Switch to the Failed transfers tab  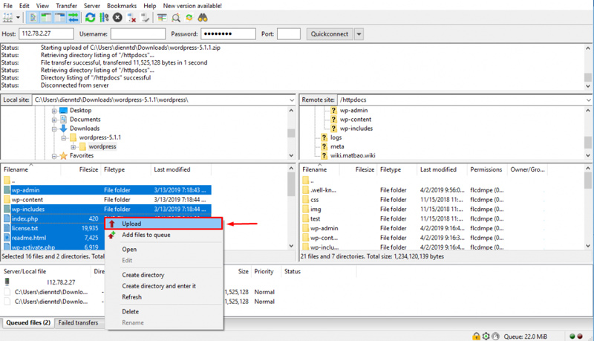[78, 323]
